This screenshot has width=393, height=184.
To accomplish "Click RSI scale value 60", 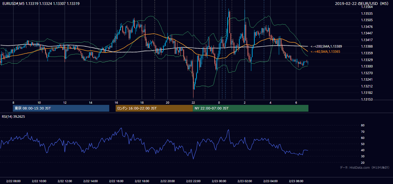I will pos(363,138).
